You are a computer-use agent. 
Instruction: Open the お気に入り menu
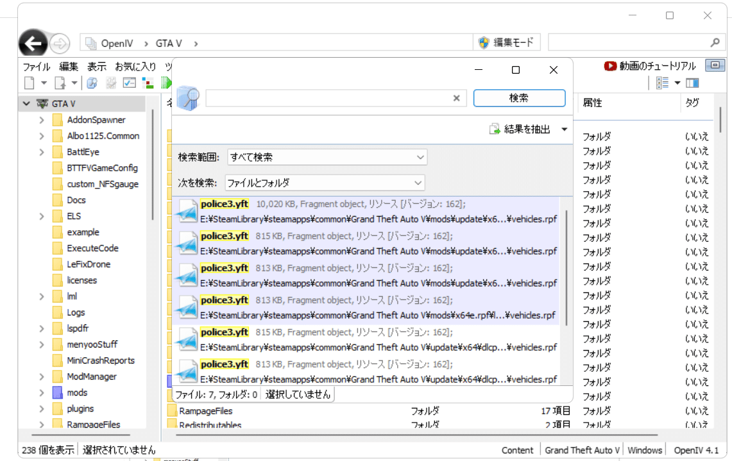click(x=135, y=67)
